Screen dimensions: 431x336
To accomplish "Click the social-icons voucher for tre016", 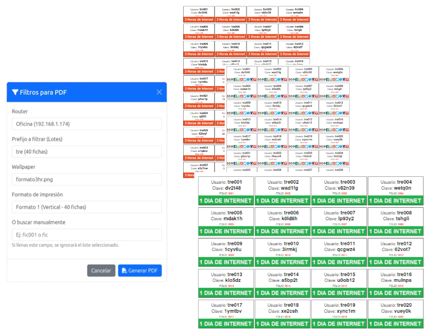I will 334,125.
